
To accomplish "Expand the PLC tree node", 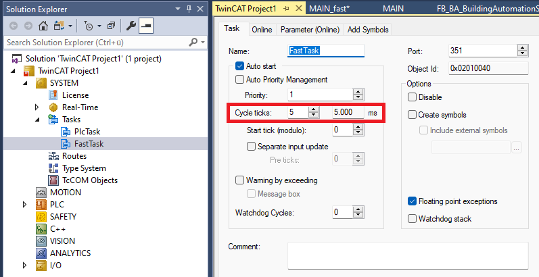I will tap(26, 205).
